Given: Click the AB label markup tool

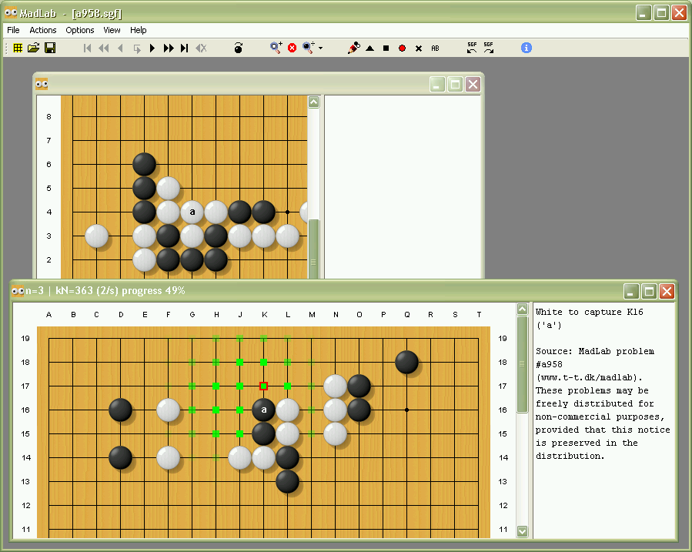Looking at the screenshot, I should 435,48.
